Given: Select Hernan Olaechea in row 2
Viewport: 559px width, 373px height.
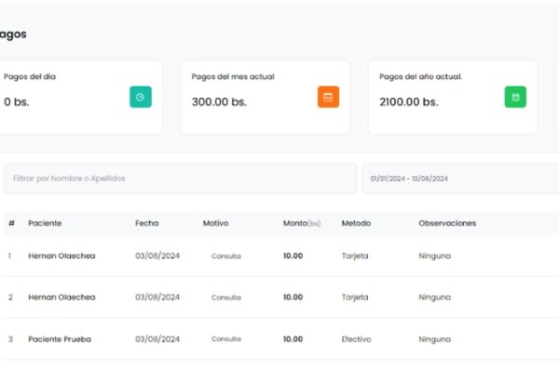Looking at the screenshot, I should point(61,297).
